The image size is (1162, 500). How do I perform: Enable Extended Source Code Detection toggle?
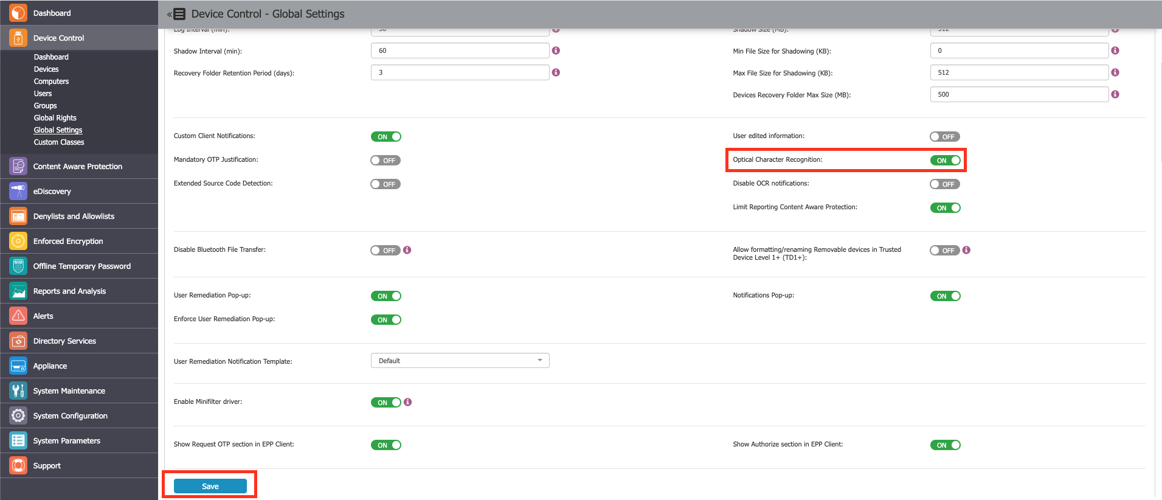point(386,184)
